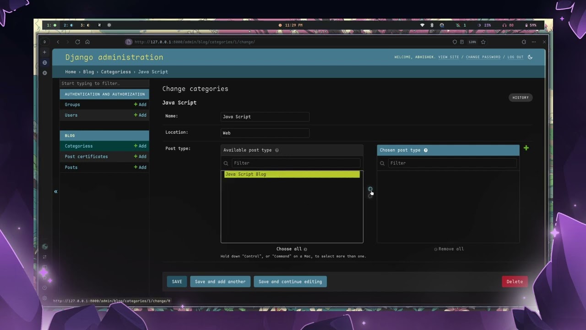Switch to workspace 3 in the top bar
Screen dimensions: 586x330
(85, 25)
